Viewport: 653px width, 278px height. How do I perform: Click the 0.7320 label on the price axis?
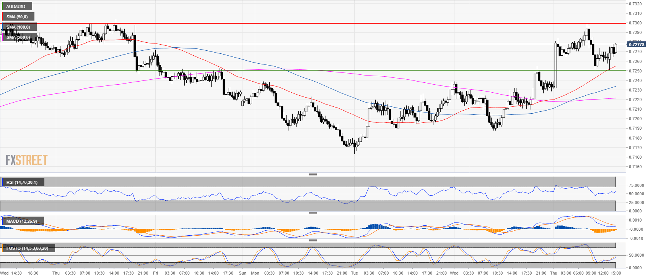[635, 4]
